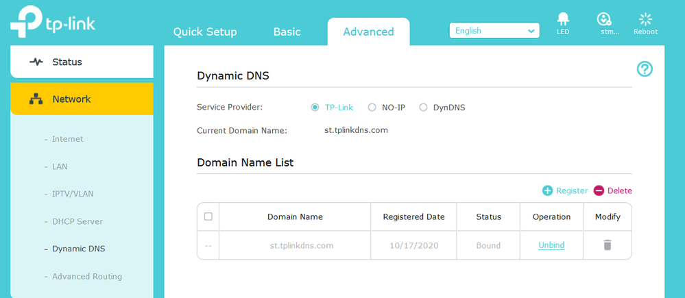Select NO-IP service provider option
This screenshot has height=298, width=685.
pos(372,107)
